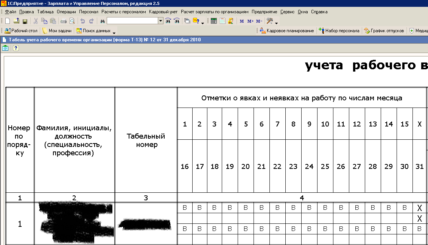Screen dimensions: 428x245
Task: Click the Undo arrow icon
Action: 82,21
